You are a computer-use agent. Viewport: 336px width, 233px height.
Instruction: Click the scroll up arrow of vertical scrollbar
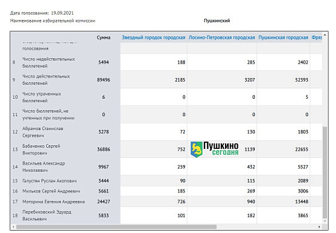coord(325,34)
